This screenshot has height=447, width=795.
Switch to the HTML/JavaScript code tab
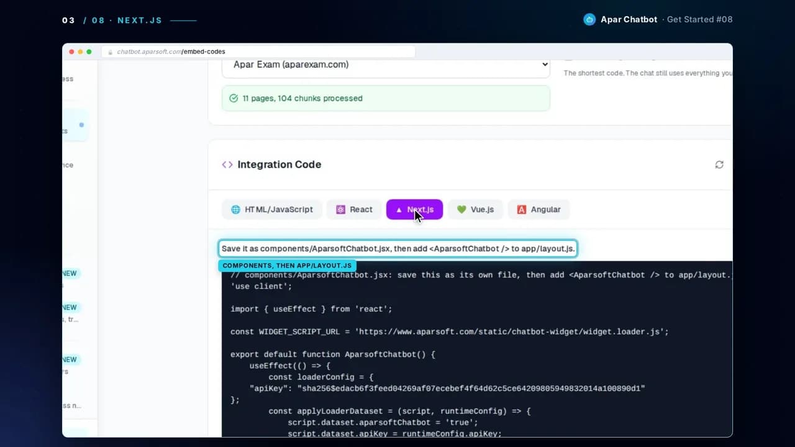[x=272, y=209]
